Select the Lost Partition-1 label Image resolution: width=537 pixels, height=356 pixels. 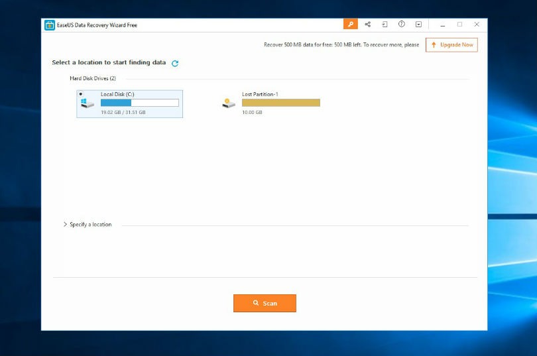pyautogui.click(x=260, y=94)
